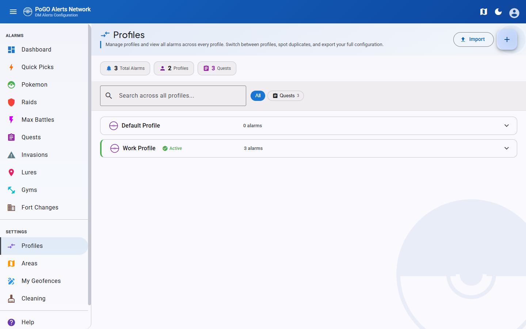Click the Dashboard grid icon
Image resolution: width=526 pixels, height=329 pixels.
tap(11, 50)
